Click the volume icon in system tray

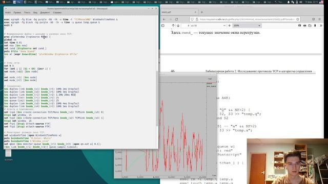(301, 2)
